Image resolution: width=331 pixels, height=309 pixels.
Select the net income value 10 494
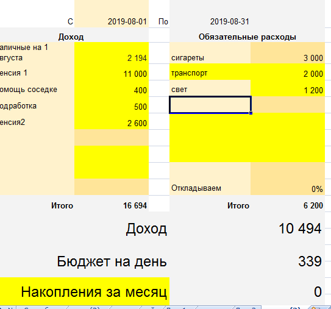(x=300, y=229)
